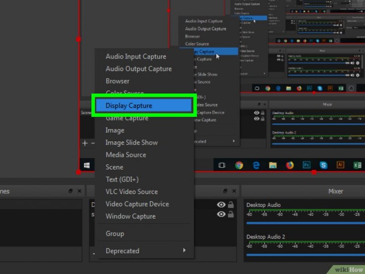The image size is (365, 274).
Task: Adjust the Desktop Audio volume slider in the main Mixer
Action: (306, 223)
